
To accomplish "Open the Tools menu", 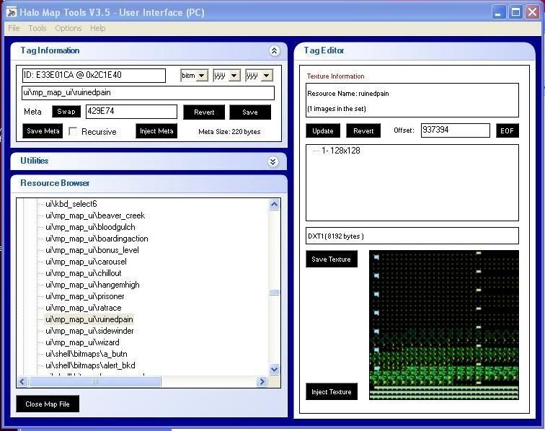I will click(x=37, y=28).
